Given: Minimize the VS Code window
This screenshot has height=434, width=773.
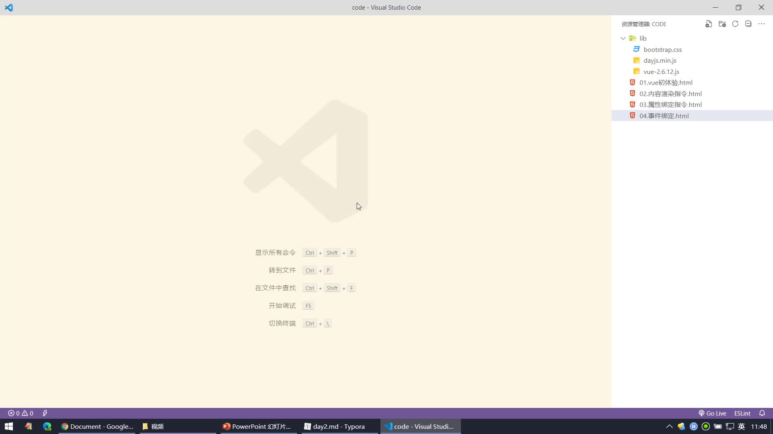Looking at the screenshot, I should [715, 8].
